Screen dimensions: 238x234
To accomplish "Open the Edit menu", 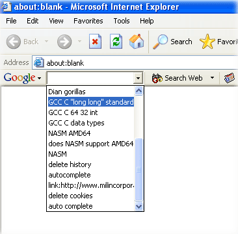I will point(33,21).
